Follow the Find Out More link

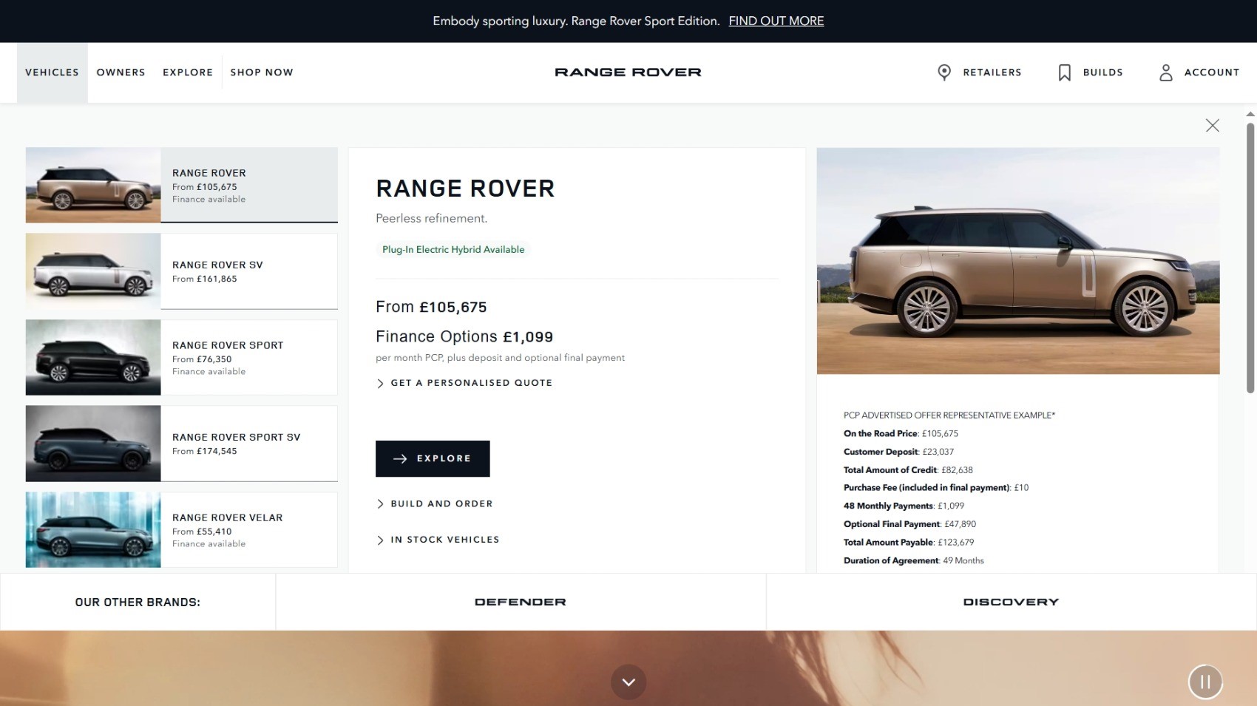(x=776, y=21)
